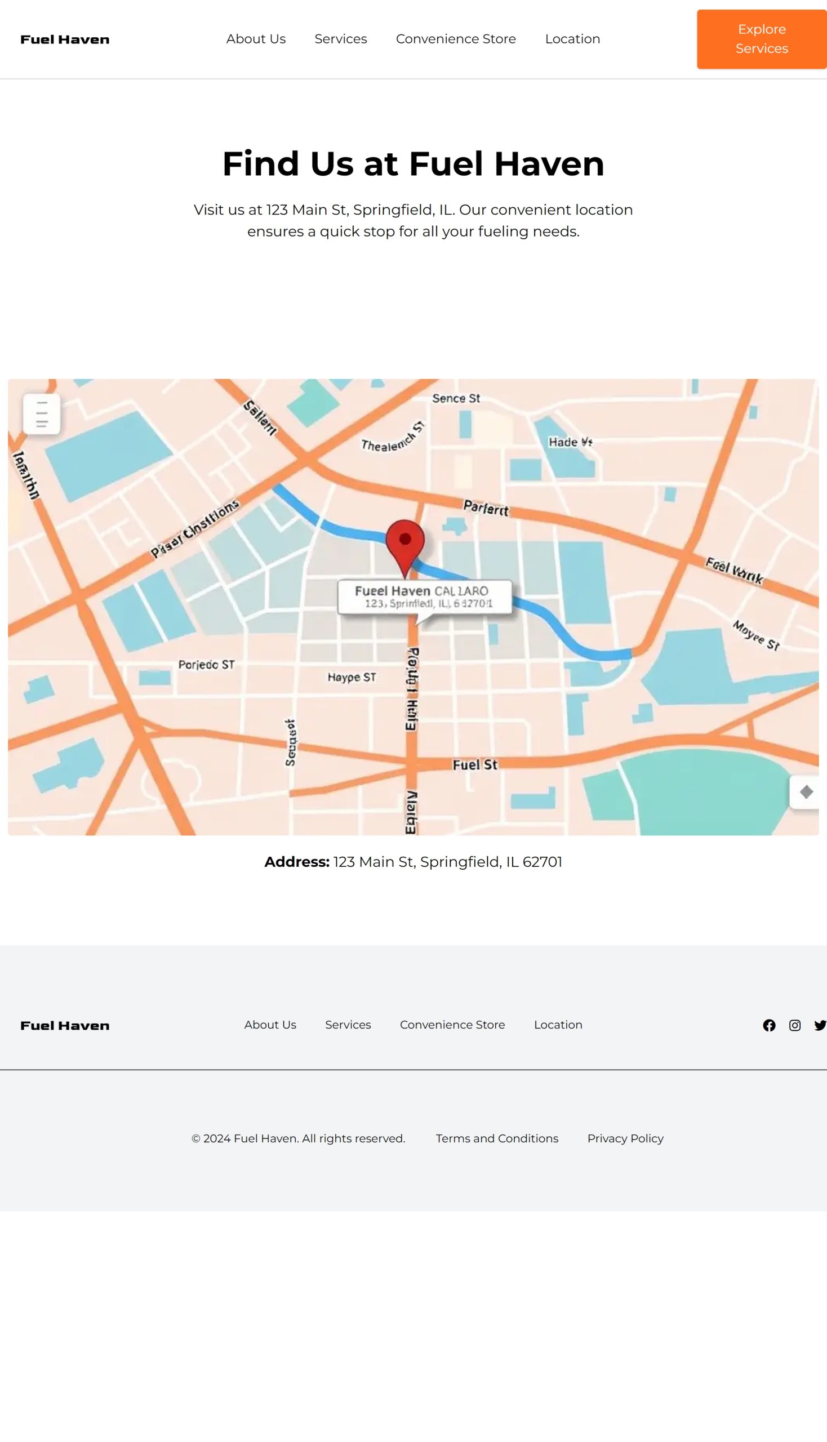The width and height of the screenshot is (827, 1442).
Task: Click the Fuel Haven footer logo
Action: pyautogui.click(x=65, y=1026)
